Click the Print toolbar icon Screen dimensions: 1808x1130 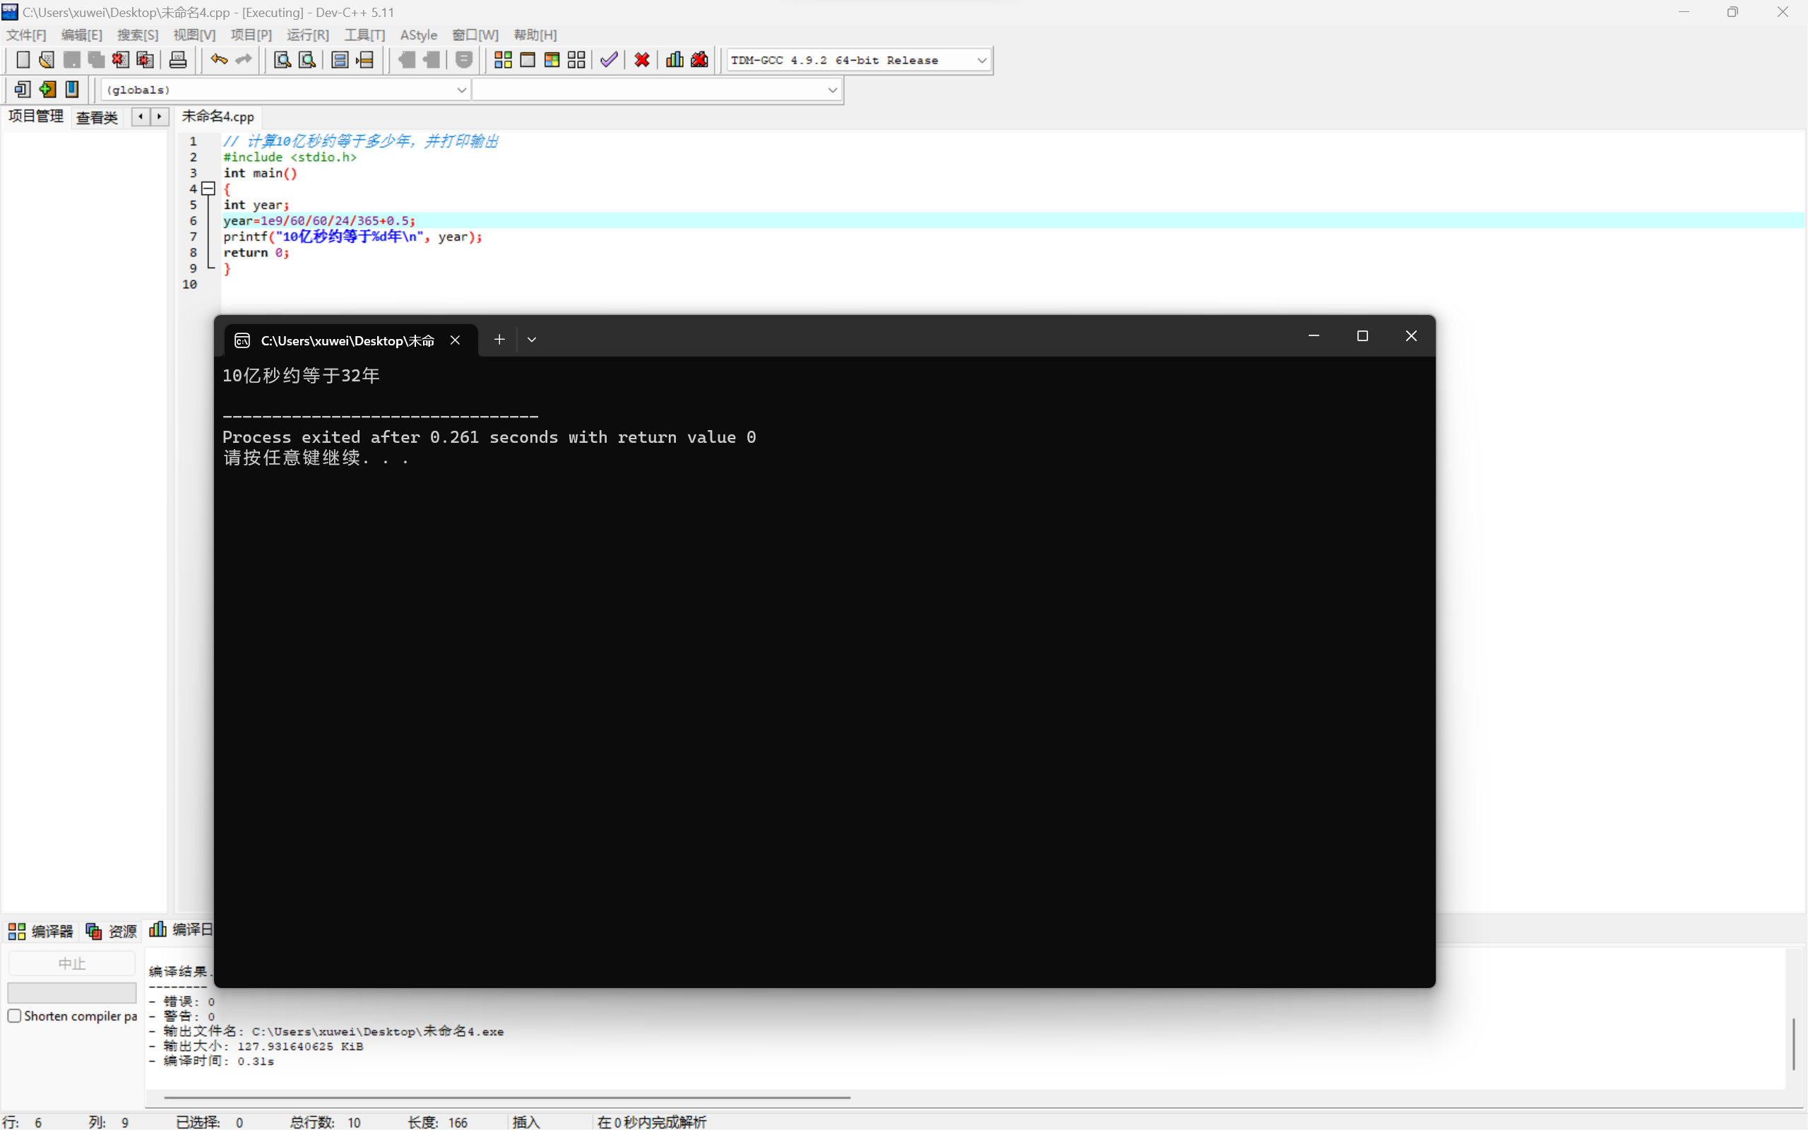pyautogui.click(x=178, y=60)
